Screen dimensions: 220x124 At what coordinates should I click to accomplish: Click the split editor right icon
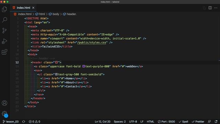tap(210, 8)
